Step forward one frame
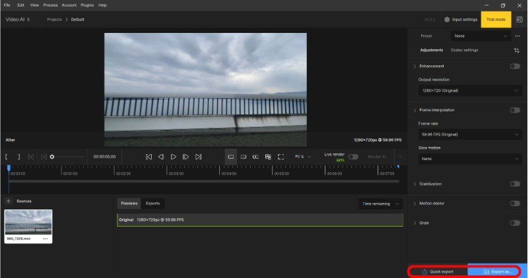Screen dimensions: 528x278 pos(186,157)
